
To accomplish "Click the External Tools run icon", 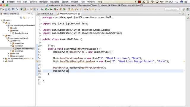I will click(55, 9).
